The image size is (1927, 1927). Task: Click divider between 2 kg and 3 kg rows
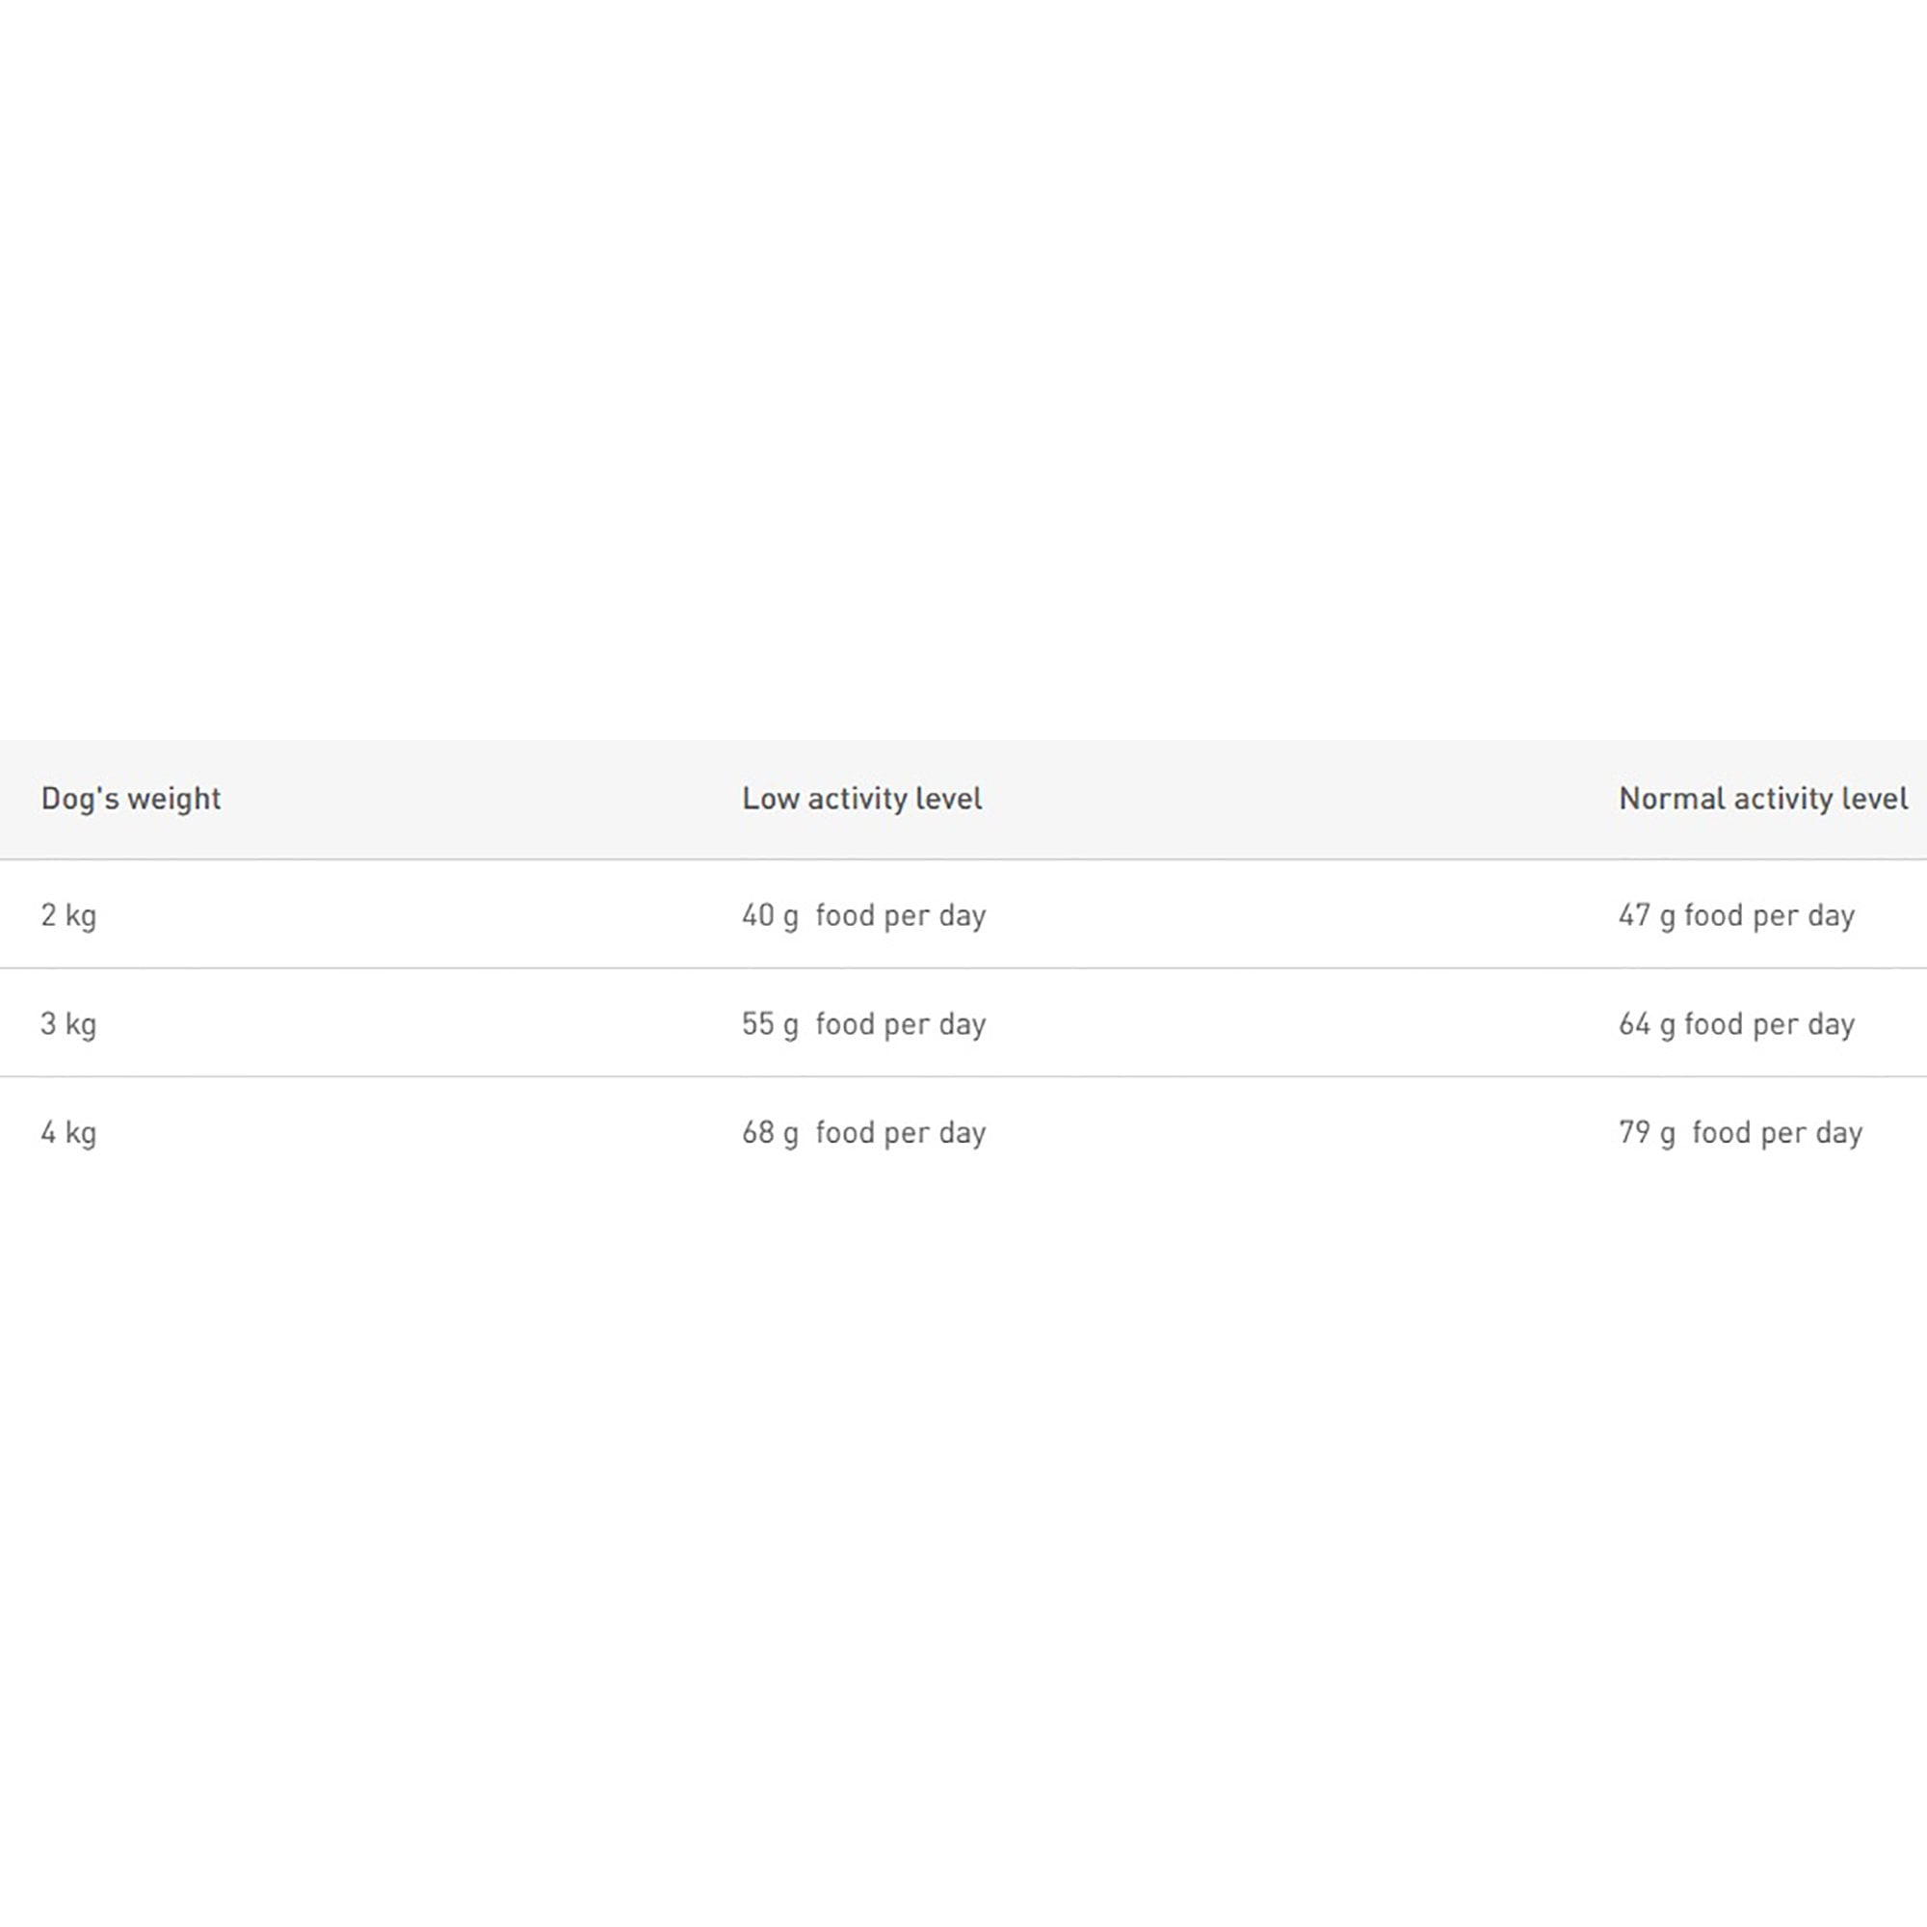pos(963,967)
